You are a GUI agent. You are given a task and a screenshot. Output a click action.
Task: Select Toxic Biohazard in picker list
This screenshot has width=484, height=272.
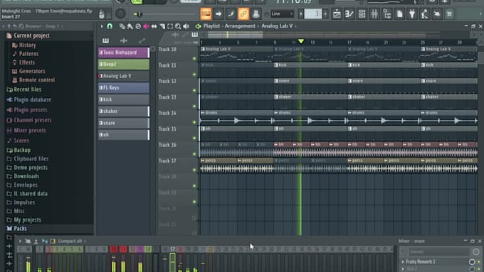click(x=123, y=53)
